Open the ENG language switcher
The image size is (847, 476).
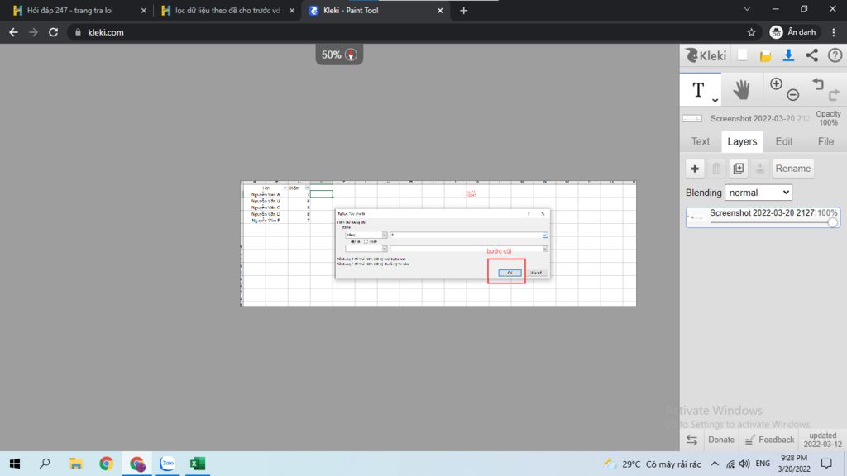pos(763,464)
